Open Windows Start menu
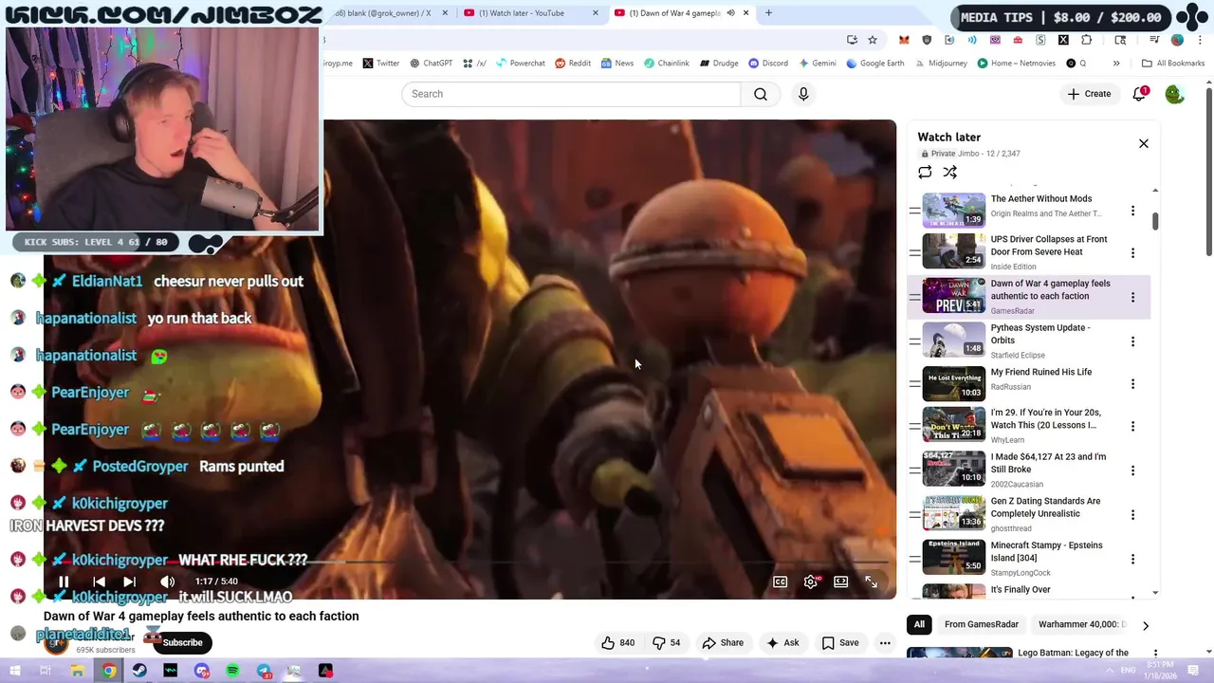This screenshot has height=683, width=1214. click(16, 671)
